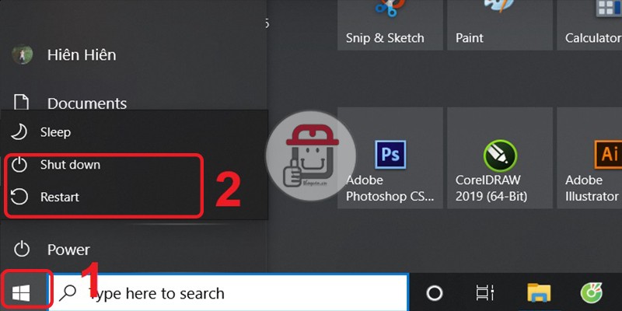Open the Adobe Illustrator tile
This screenshot has width=622, height=311.
pos(589,158)
